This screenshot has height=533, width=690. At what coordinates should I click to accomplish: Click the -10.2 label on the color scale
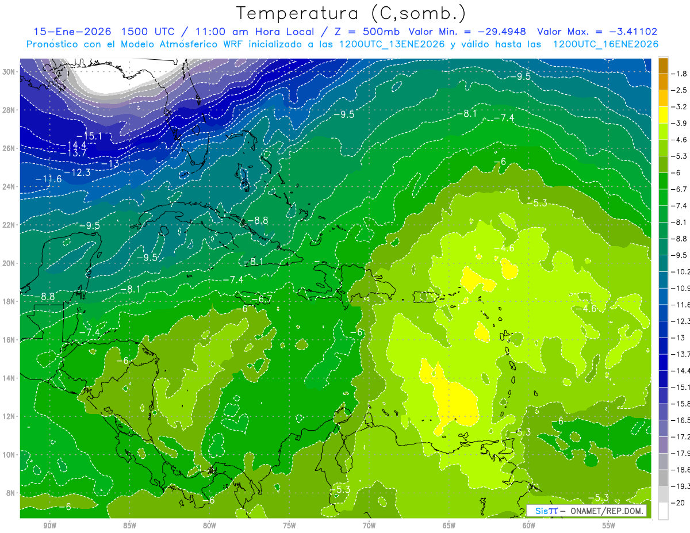click(680, 271)
